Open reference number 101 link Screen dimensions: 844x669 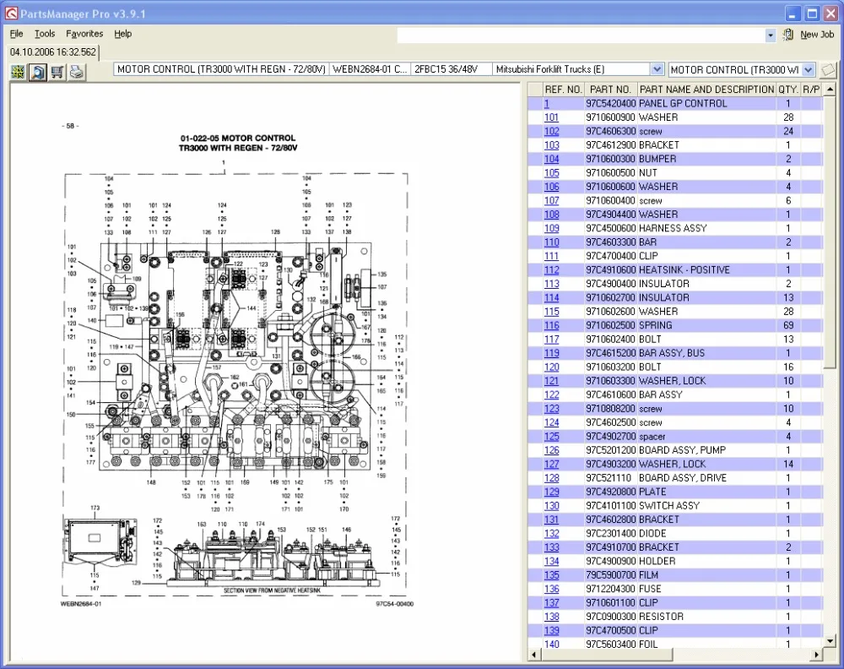tap(551, 117)
